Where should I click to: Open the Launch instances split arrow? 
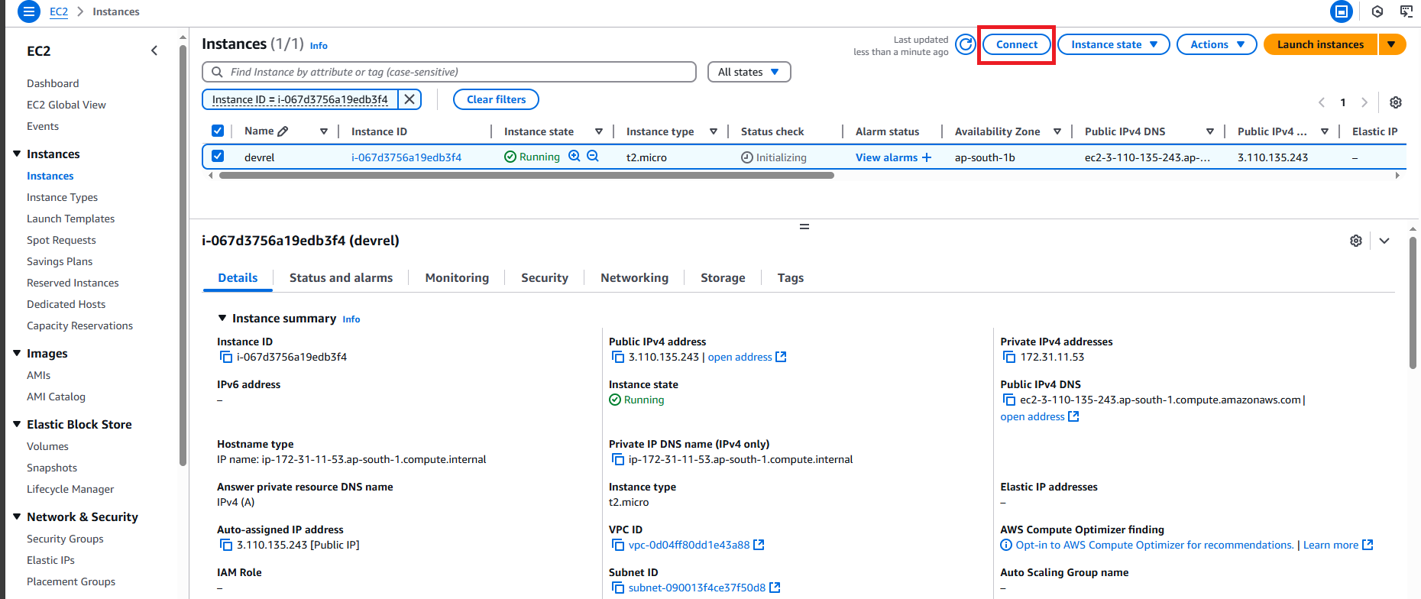[1392, 44]
